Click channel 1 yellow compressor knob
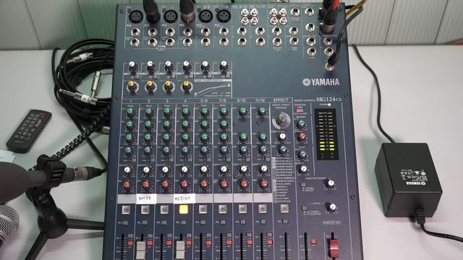 pos(132,87)
